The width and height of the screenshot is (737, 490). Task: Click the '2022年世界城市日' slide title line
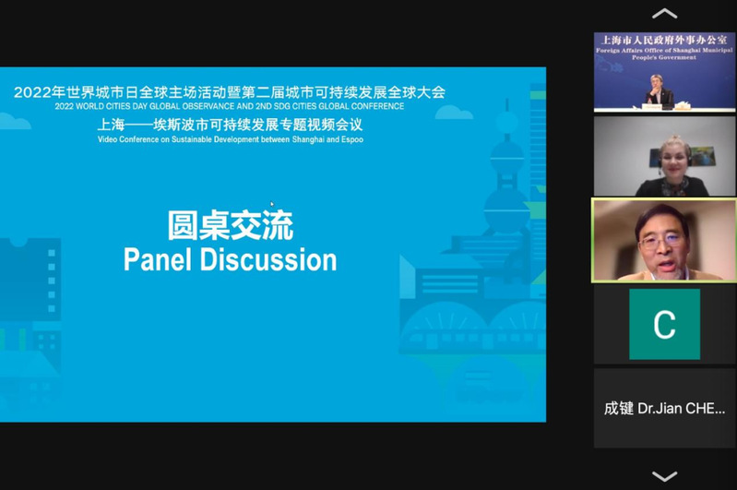[x=230, y=92]
